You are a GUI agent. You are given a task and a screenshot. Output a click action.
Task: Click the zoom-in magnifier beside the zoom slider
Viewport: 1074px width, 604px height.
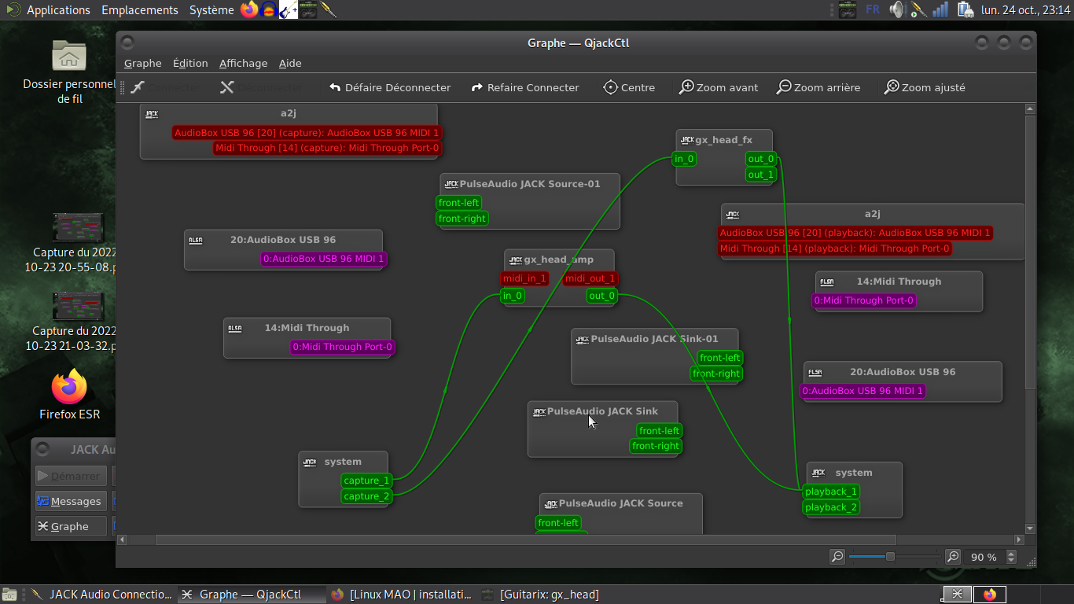tap(953, 557)
